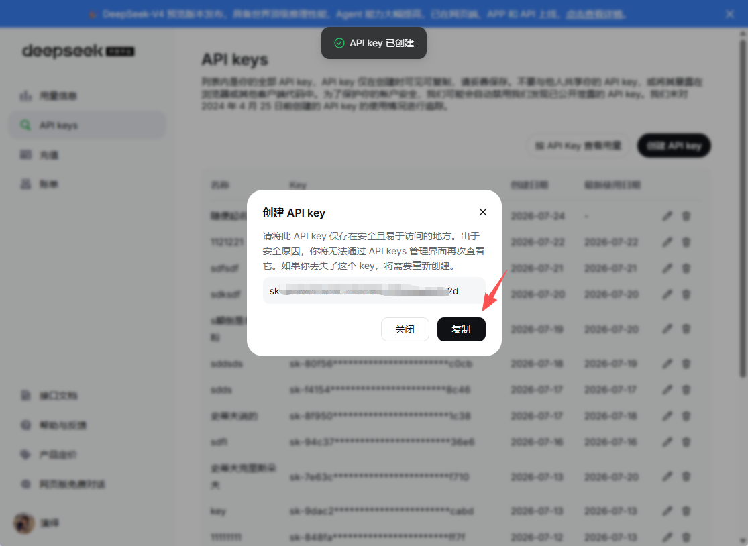The width and height of the screenshot is (748, 546).
Task: Dismiss the top announcement banner
Action: tap(729, 14)
